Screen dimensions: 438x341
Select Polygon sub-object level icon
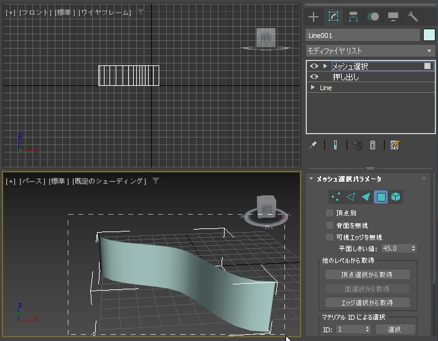381,197
